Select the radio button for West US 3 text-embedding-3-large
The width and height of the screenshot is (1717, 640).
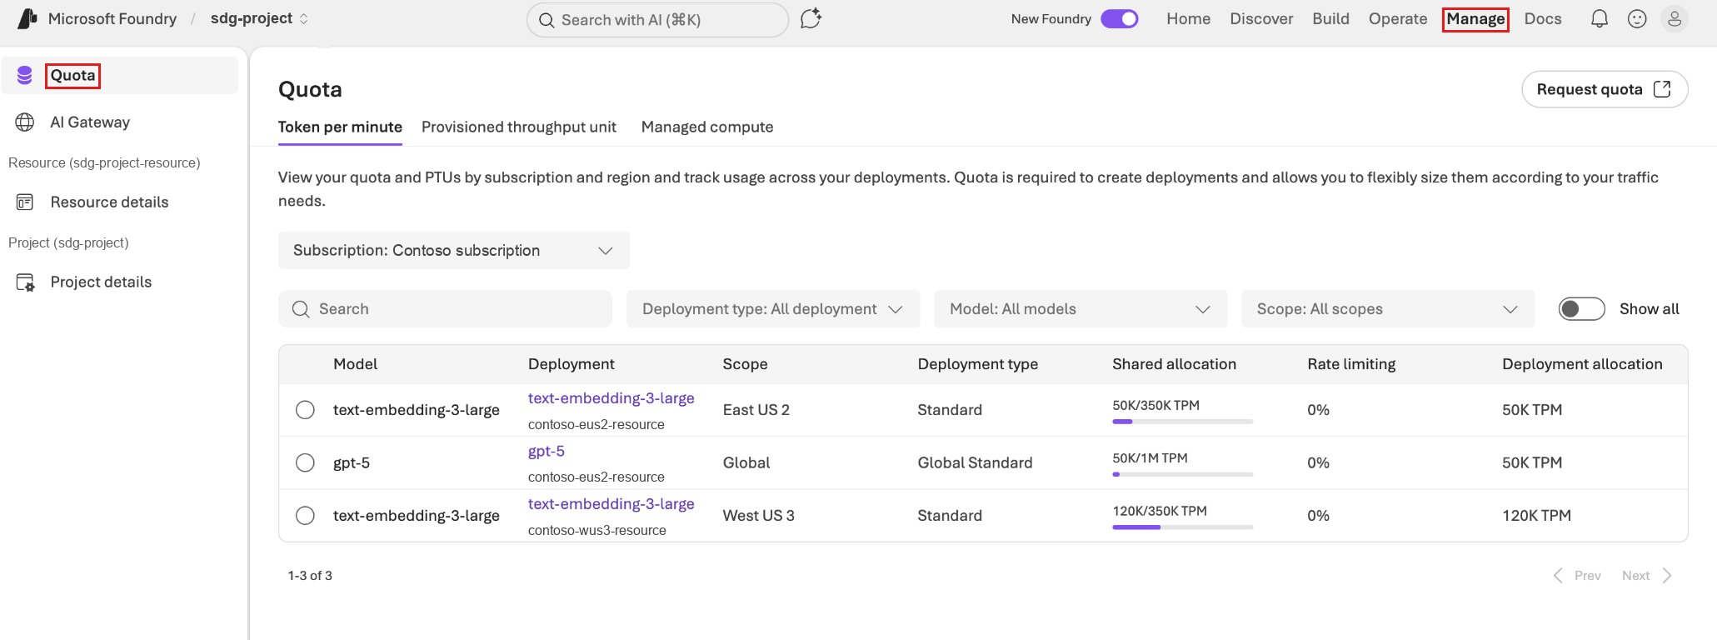pos(305,516)
